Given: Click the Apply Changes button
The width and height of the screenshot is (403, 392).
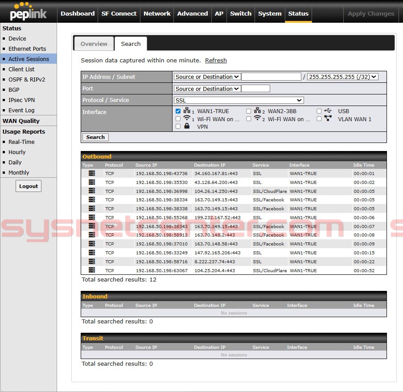Looking at the screenshot, I should [371, 13].
